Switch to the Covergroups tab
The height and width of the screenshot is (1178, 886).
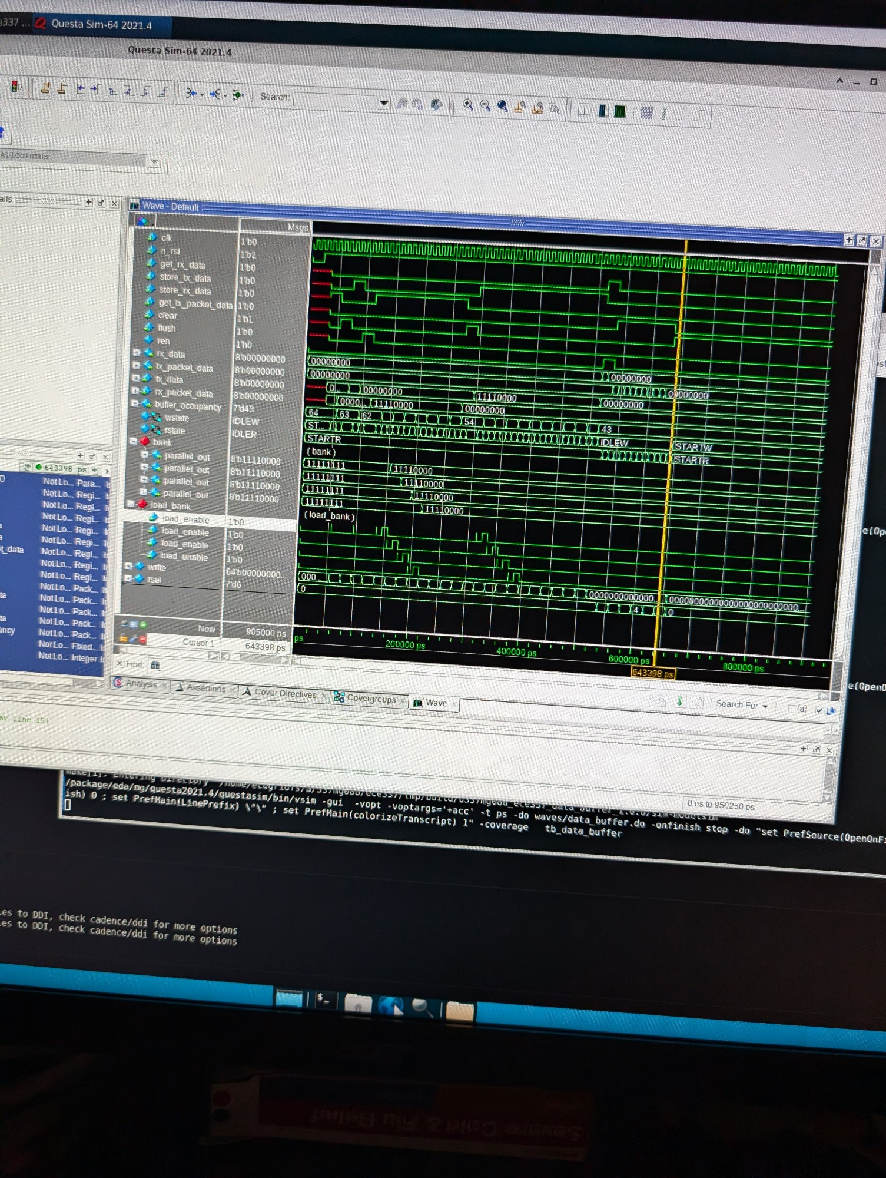pos(369,699)
